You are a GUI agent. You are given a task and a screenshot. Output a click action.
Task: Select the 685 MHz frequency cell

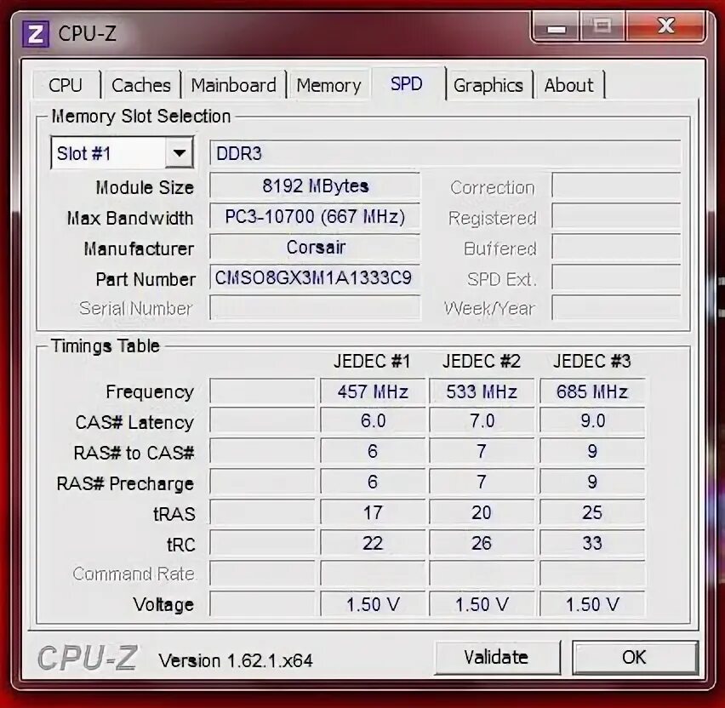pyautogui.click(x=592, y=391)
